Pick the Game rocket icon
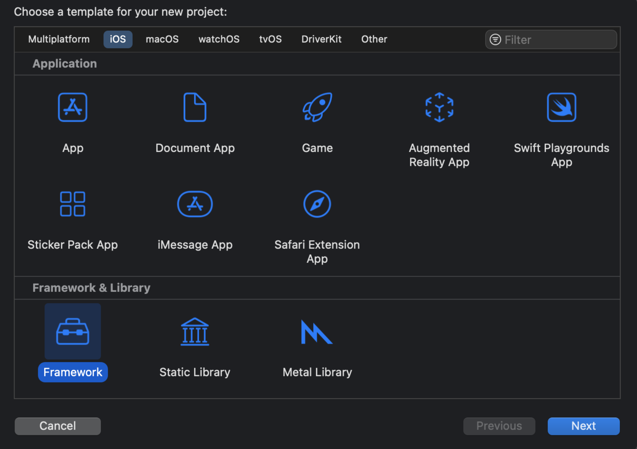 [x=317, y=107]
